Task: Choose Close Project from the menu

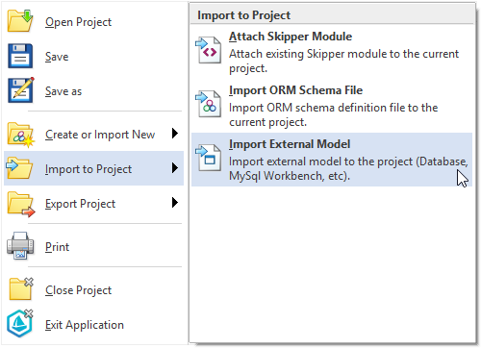Action: [x=93, y=290]
